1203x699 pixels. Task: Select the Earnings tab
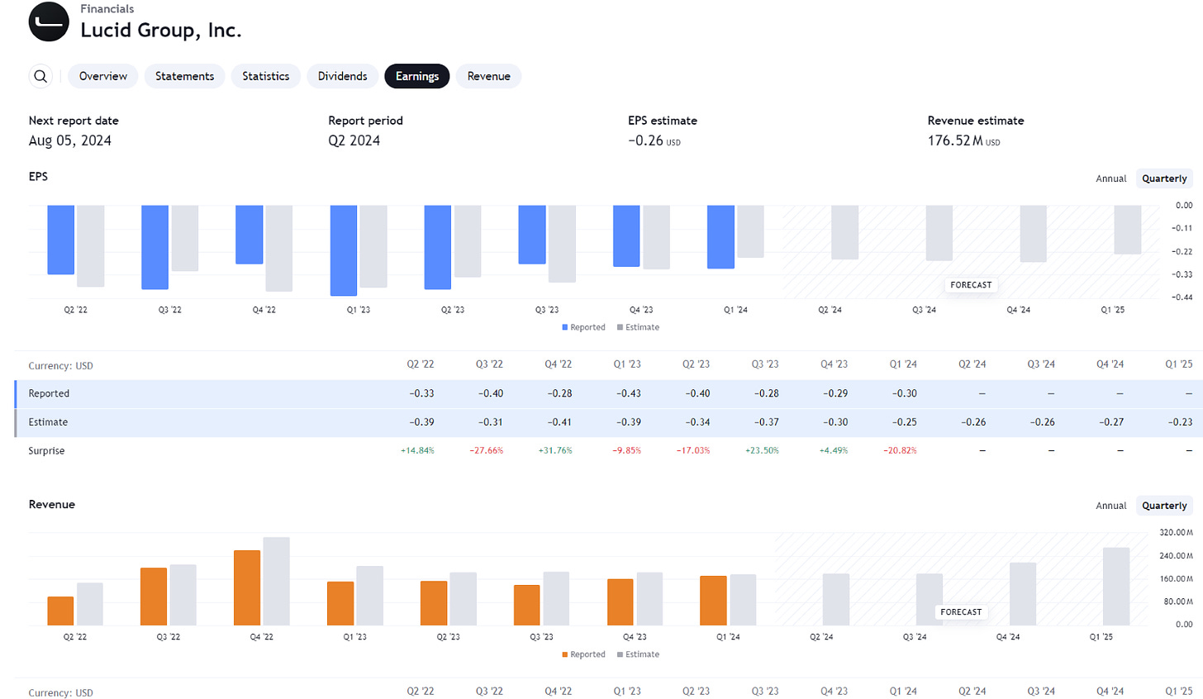pyautogui.click(x=417, y=76)
